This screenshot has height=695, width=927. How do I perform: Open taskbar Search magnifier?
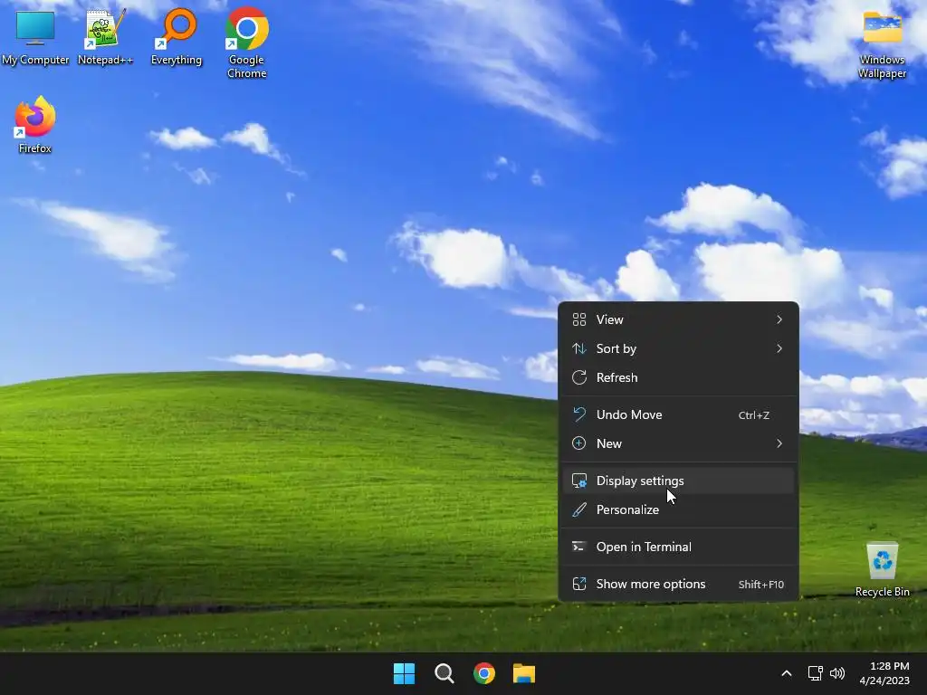pos(444,673)
